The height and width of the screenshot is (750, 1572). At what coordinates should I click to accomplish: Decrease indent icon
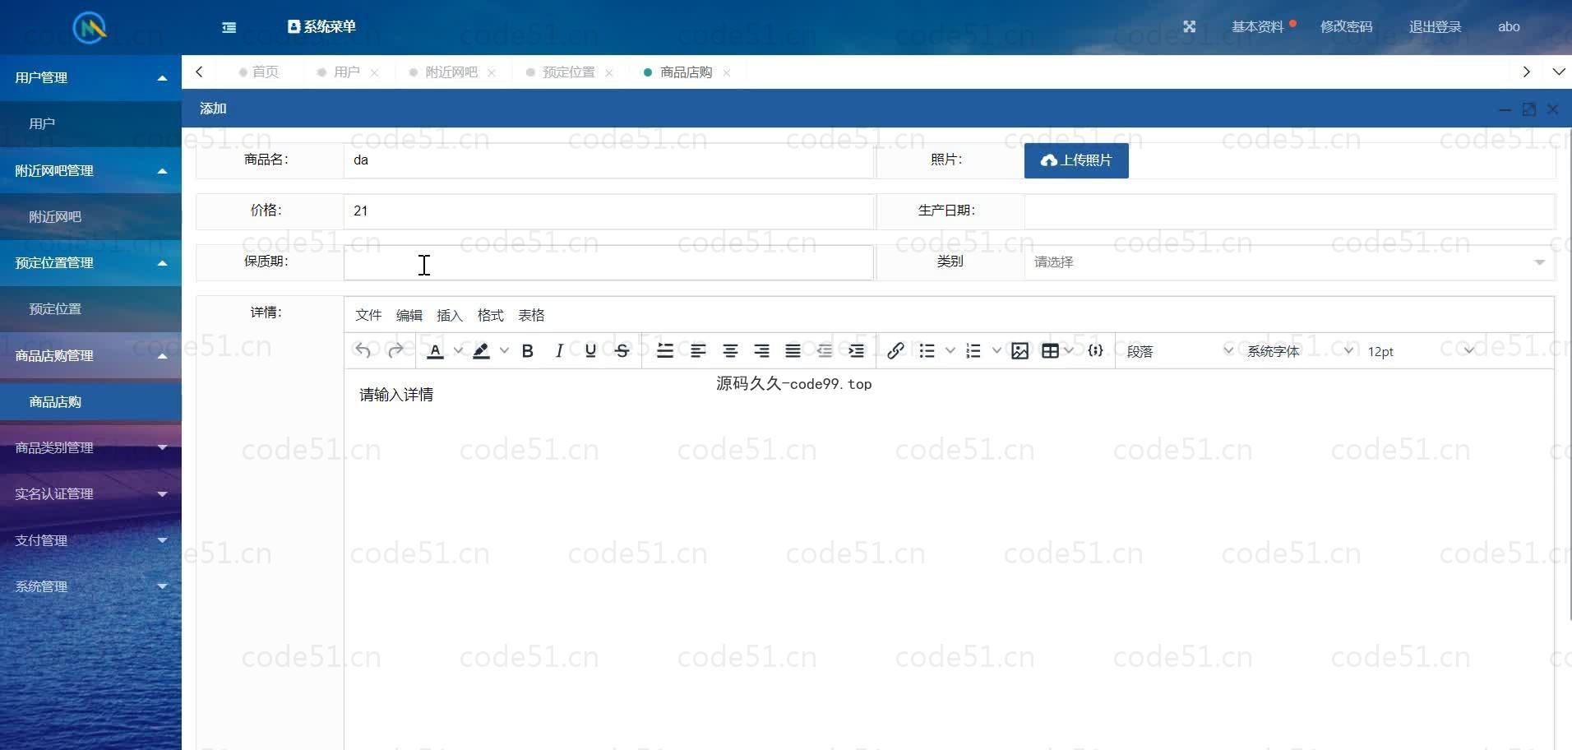click(x=825, y=351)
